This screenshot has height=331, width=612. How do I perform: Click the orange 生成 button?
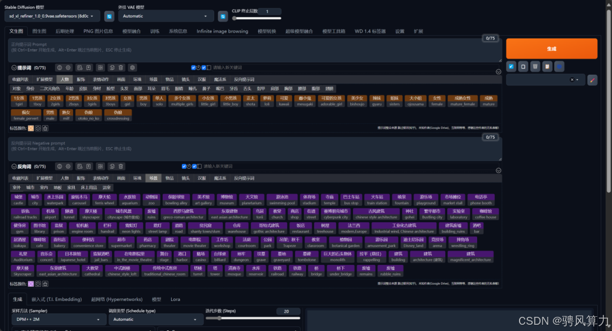(x=551, y=49)
